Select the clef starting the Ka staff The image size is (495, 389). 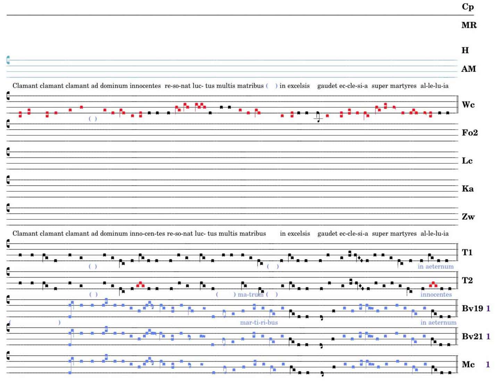[x=8, y=180]
